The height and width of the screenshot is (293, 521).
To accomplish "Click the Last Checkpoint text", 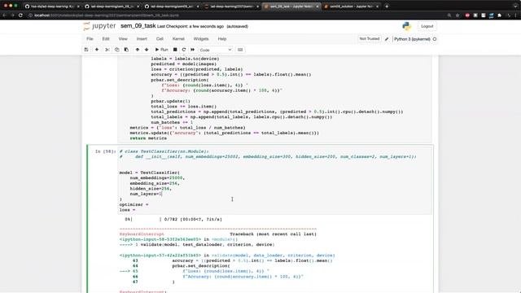I will pos(190,26).
